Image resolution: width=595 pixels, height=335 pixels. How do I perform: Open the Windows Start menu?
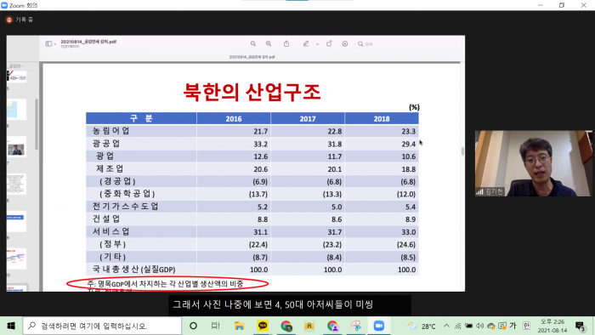coord(11,326)
